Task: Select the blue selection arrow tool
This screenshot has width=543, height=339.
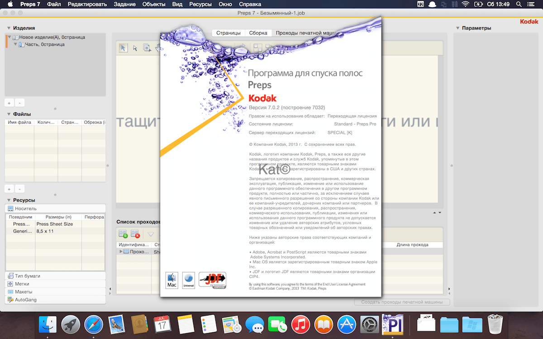Action: 123,48
